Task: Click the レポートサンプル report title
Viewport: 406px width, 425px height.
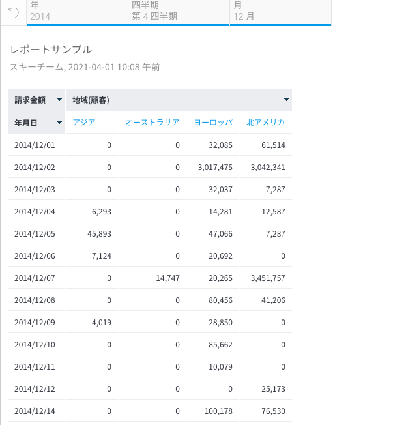Action: click(x=51, y=50)
